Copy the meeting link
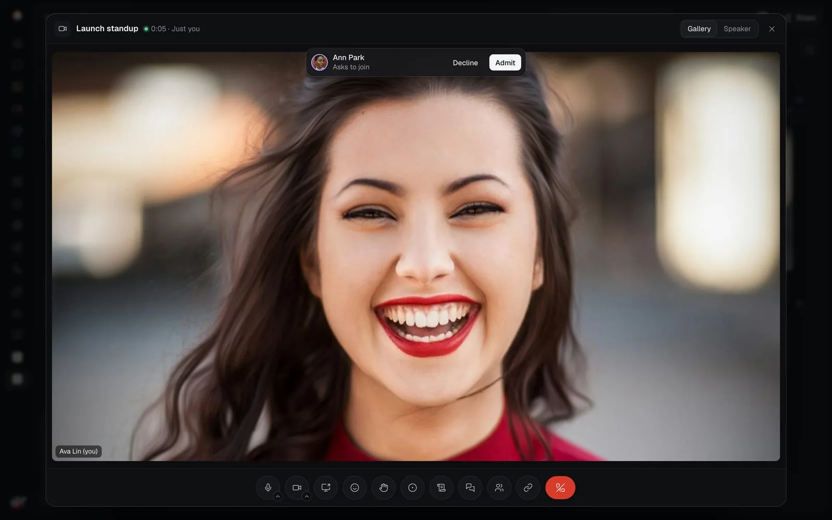 pos(528,488)
